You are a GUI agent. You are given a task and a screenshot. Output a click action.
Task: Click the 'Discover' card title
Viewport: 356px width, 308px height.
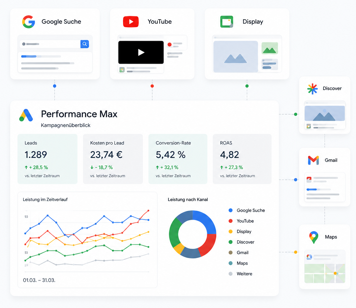coord(332,88)
